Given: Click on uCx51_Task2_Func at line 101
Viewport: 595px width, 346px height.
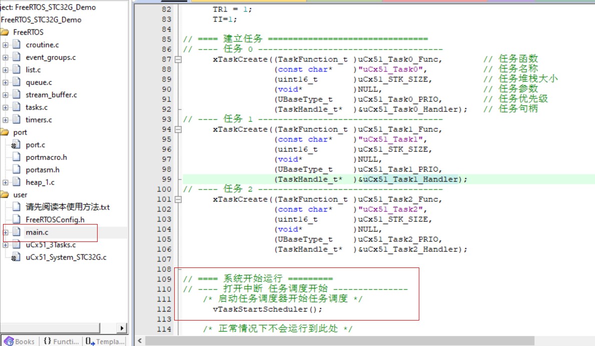Looking at the screenshot, I should point(398,199).
